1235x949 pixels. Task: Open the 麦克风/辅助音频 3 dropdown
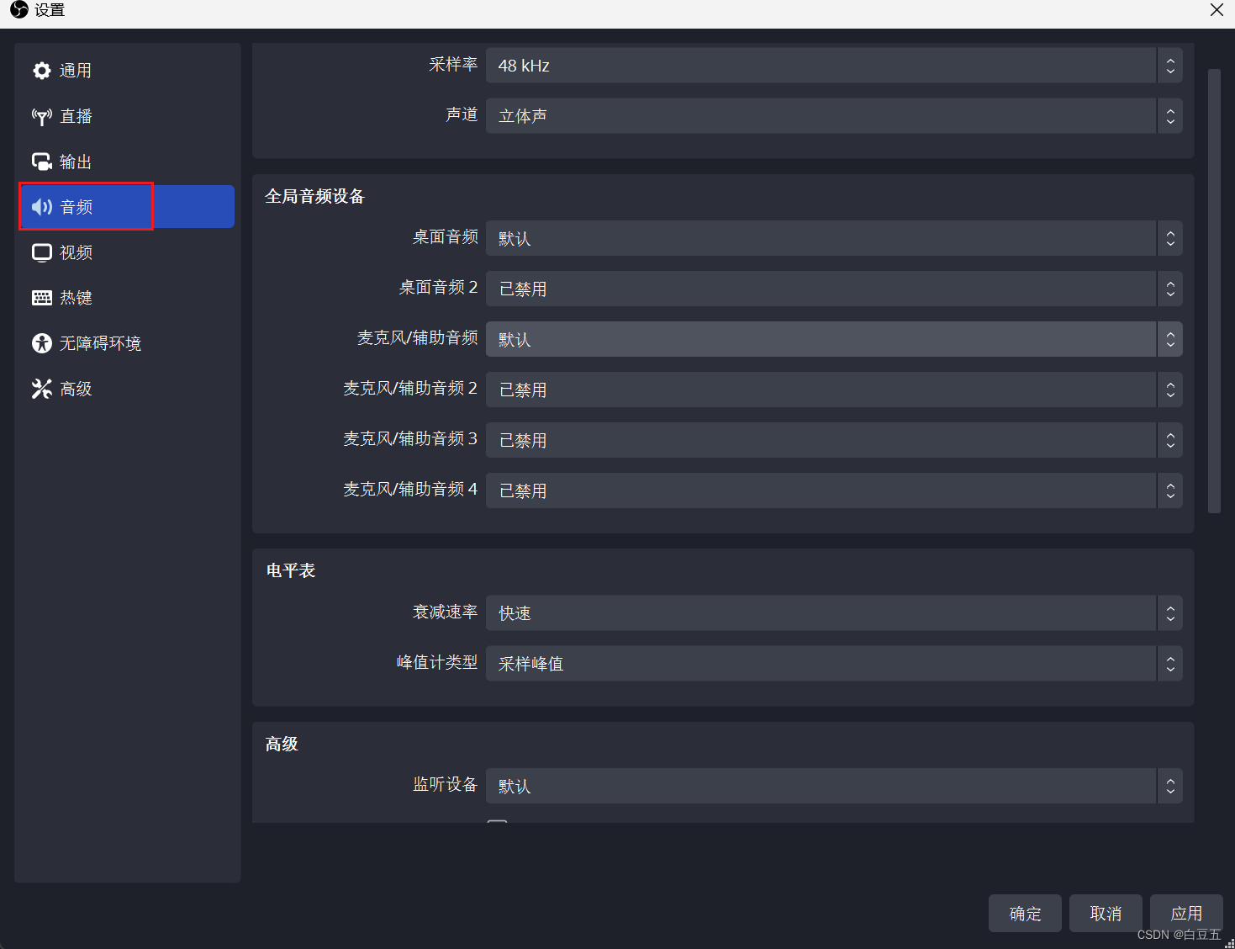coord(834,440)
